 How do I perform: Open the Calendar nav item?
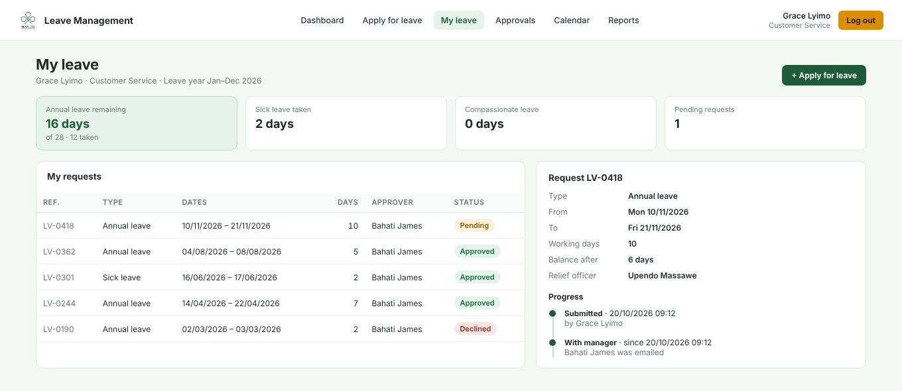point(572,21)
